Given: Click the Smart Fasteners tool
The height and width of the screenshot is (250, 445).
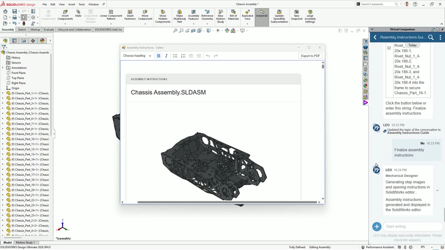Looking at the screenshot, I should pos(130,15).
